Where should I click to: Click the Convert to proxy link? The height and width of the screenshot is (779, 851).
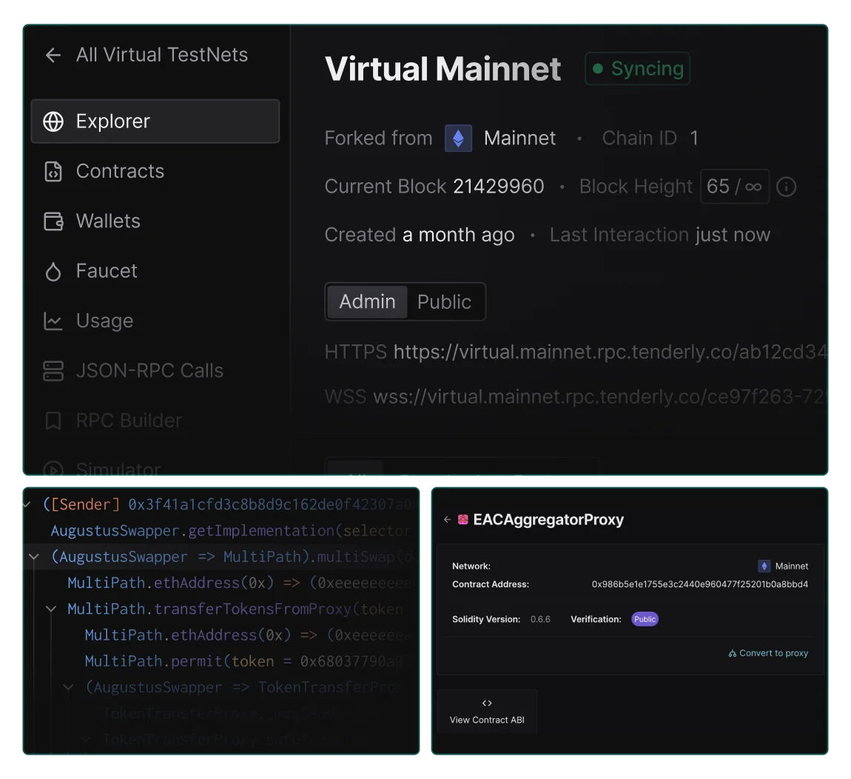[768, 653]
